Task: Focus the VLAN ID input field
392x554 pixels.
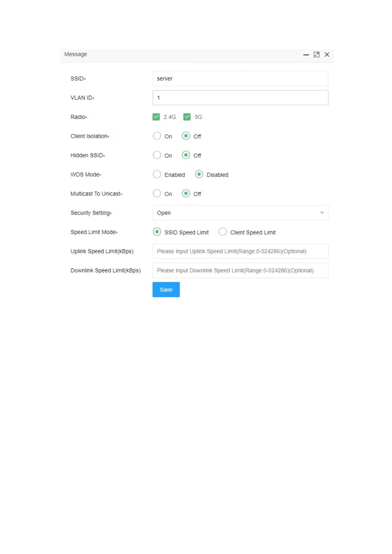Action: [x=240, y=98]
